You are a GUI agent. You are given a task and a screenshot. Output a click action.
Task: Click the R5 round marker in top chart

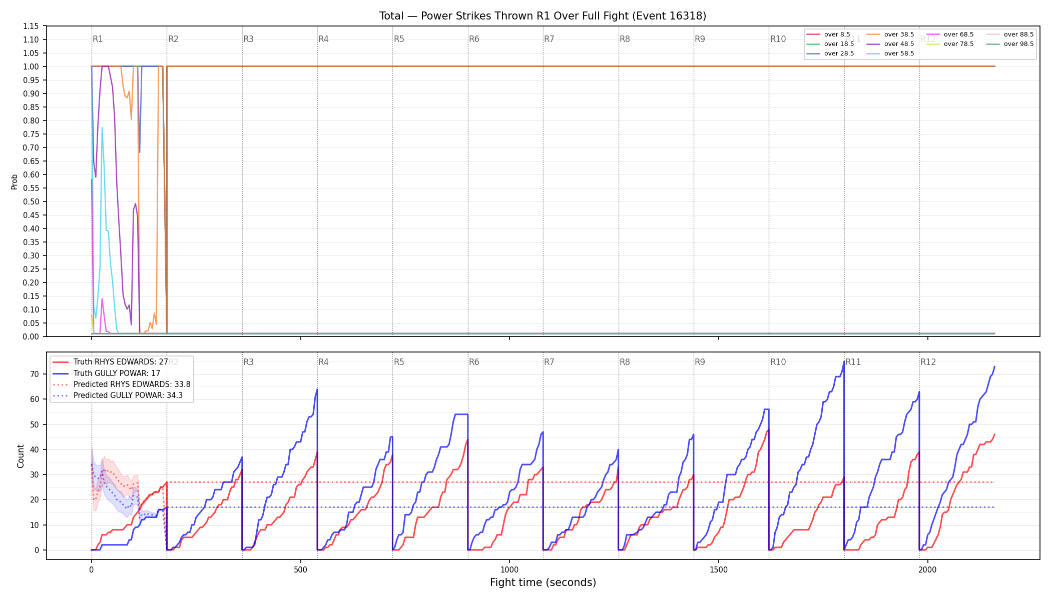tap(399, 39)
